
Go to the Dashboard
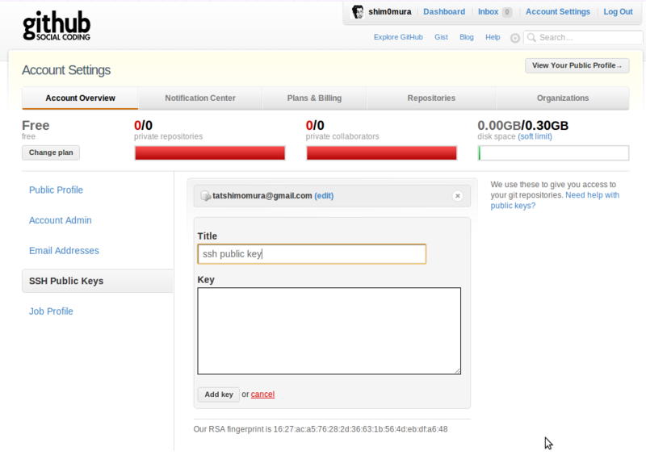click(443, 12)
